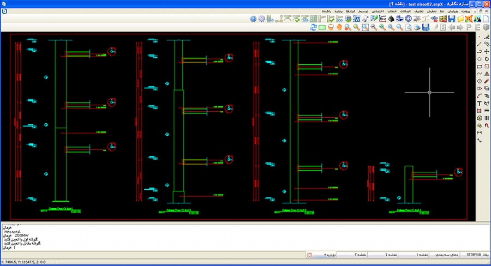The height and width of the screenshot is (266, 491).
Task: Open the ترسیم (Draw) menu
Action: pyautogui.click(x=363, y=11)
